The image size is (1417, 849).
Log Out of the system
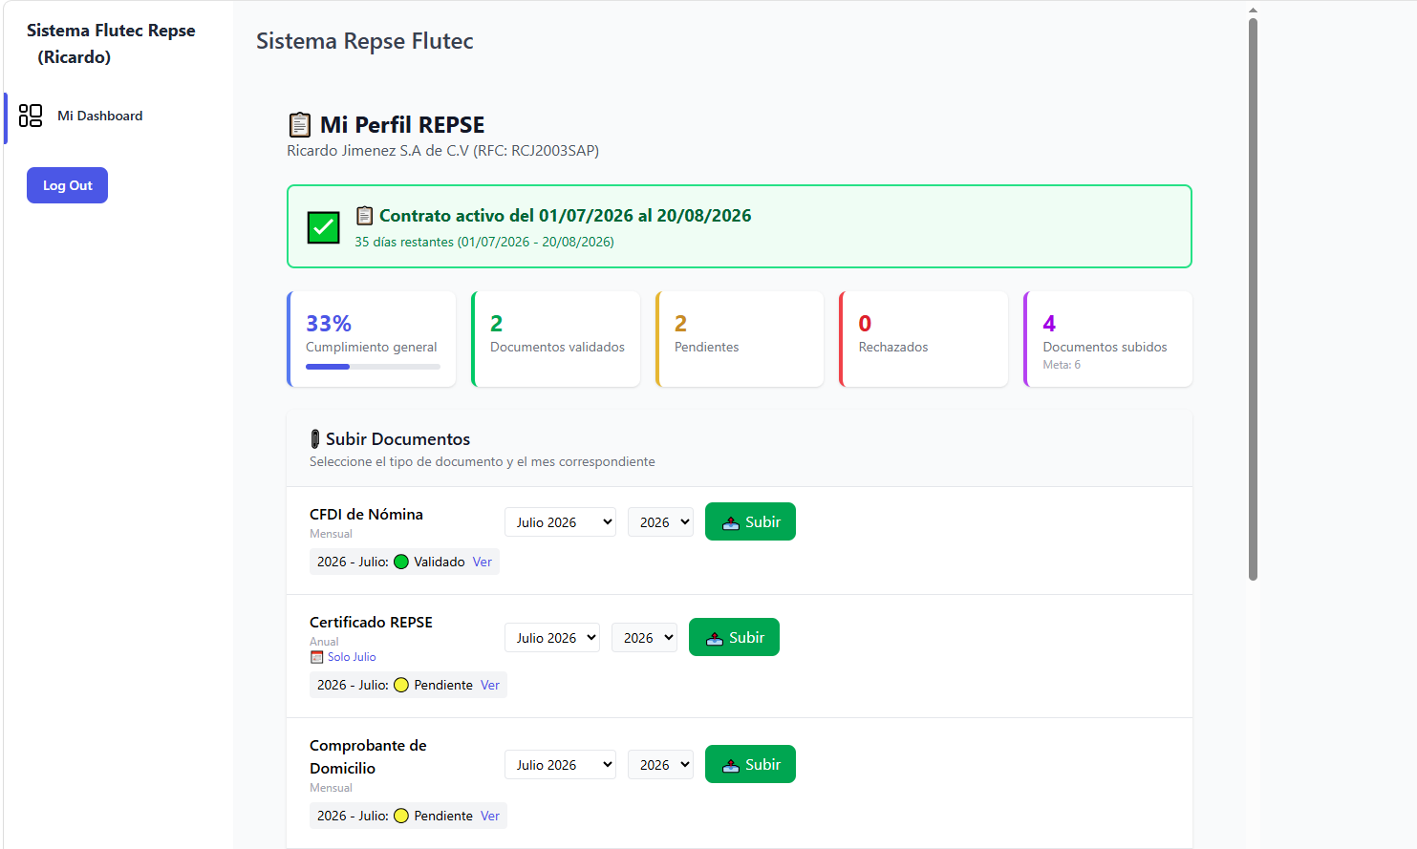[x=67, y=185]
